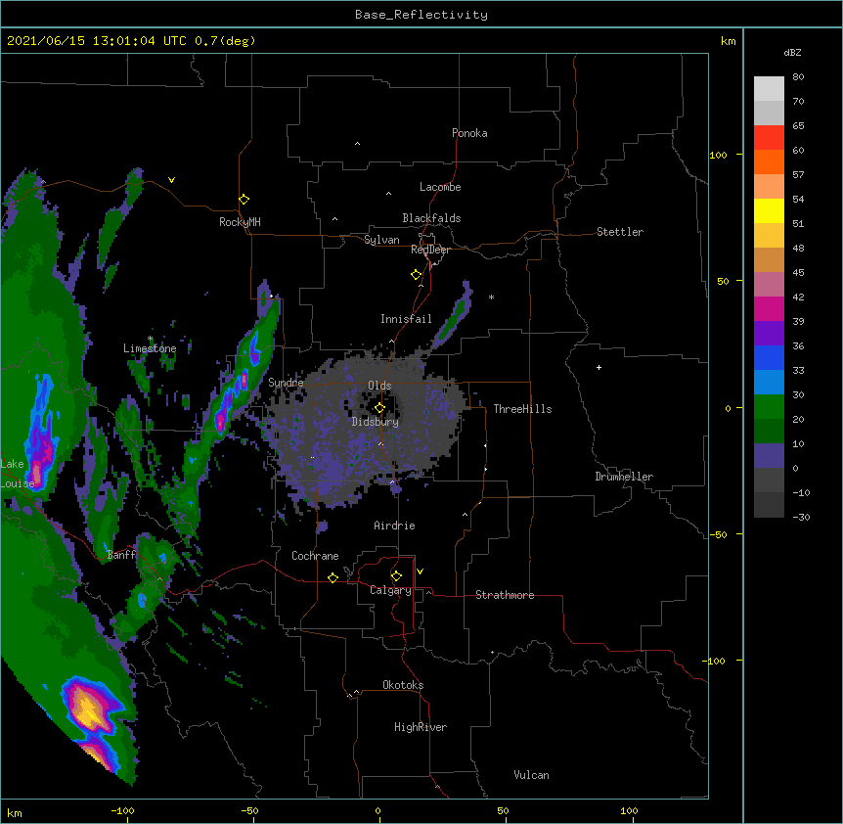Click the ThreeHills label

point(522,409)
